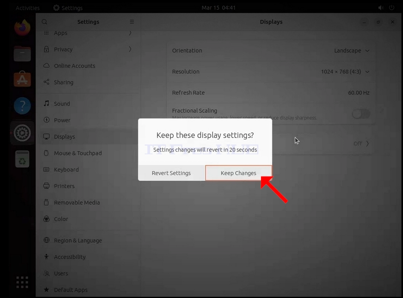
Task: Click the dialog title Keep these display settings?
Action: pyautogui.click(x=205, y=135)
